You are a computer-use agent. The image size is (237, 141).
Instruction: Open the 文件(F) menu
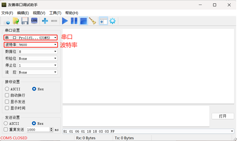[x=7, y=13]
